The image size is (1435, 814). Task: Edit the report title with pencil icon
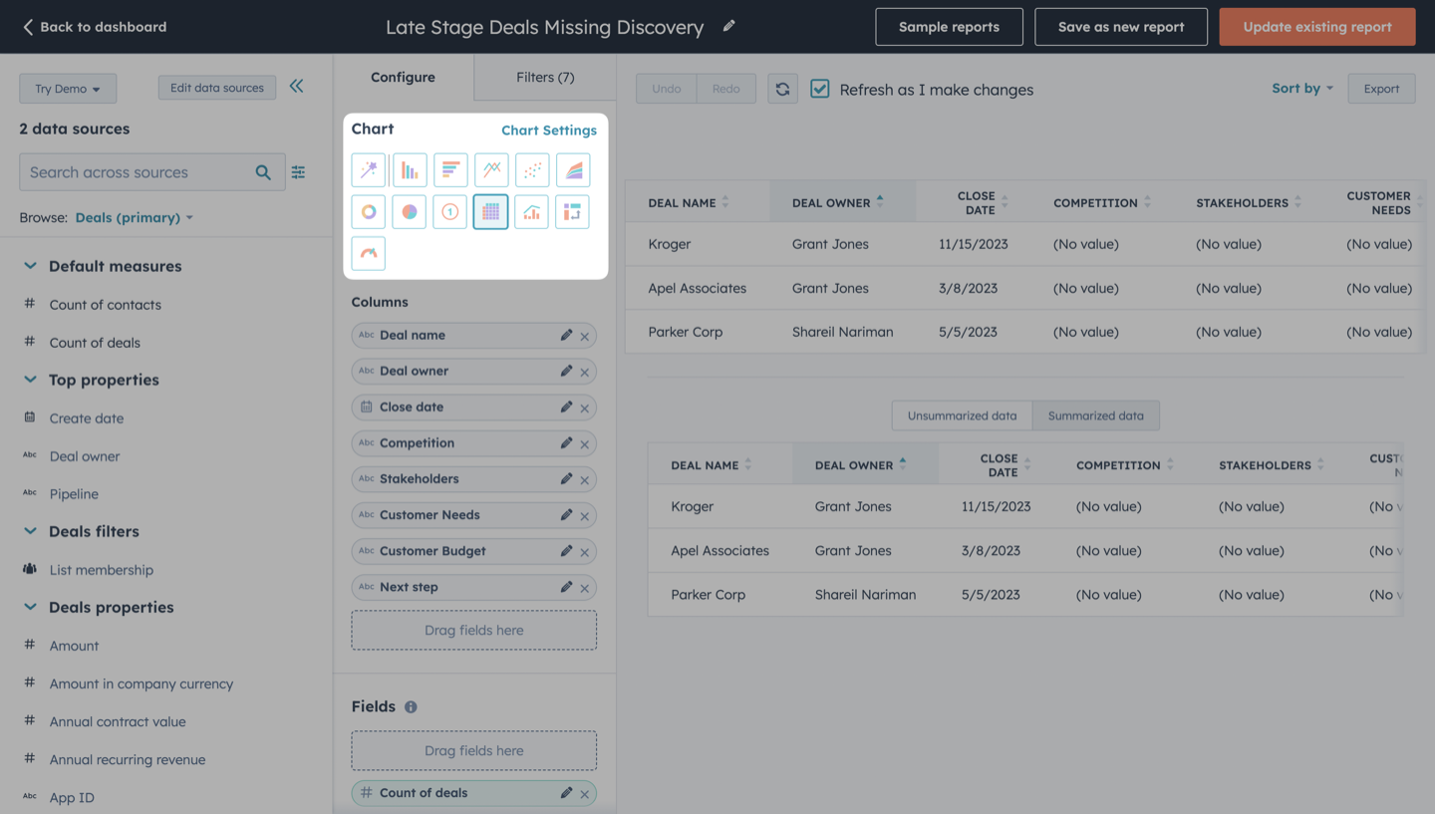click(x=729, y=26)
